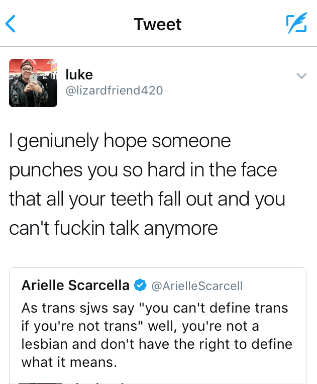
Task: Tap the blue verified badge
Action: (140, 286)
